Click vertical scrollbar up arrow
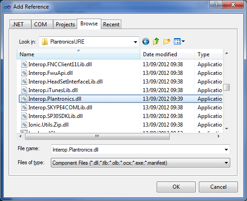 point(227,53)
